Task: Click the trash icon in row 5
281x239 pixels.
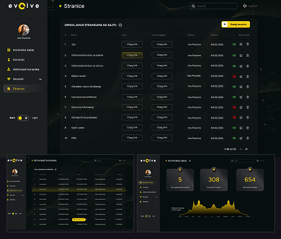Action: 247,87
